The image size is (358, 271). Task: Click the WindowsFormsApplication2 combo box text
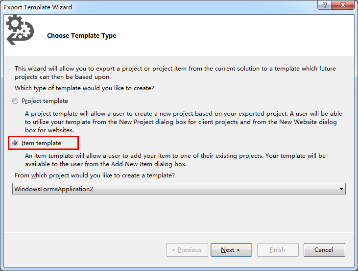coord(54,189)
